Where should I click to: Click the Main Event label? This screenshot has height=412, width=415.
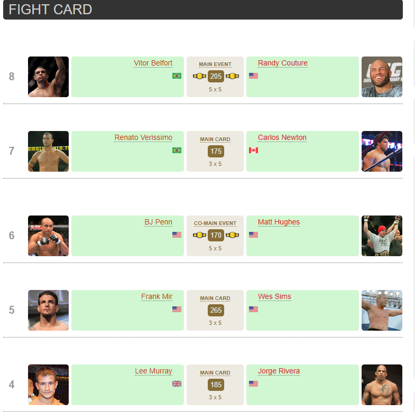(215, 64)
